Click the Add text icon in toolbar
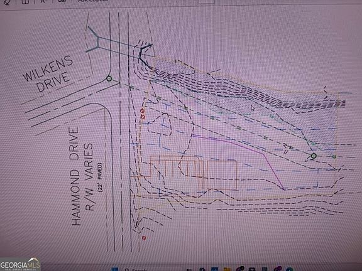 tap(25, 2)
